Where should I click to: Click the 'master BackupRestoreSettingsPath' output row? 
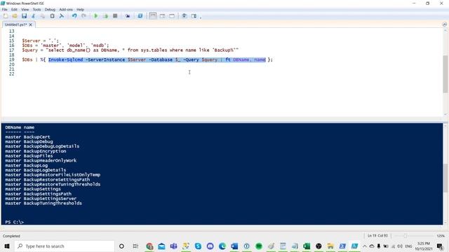[48, 179]
